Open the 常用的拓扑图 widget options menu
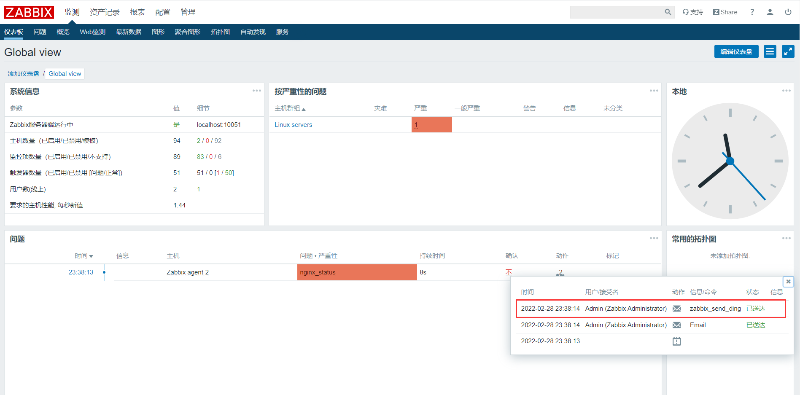The width and height of the screenshot is (800, 395). (x=787, y=238)
